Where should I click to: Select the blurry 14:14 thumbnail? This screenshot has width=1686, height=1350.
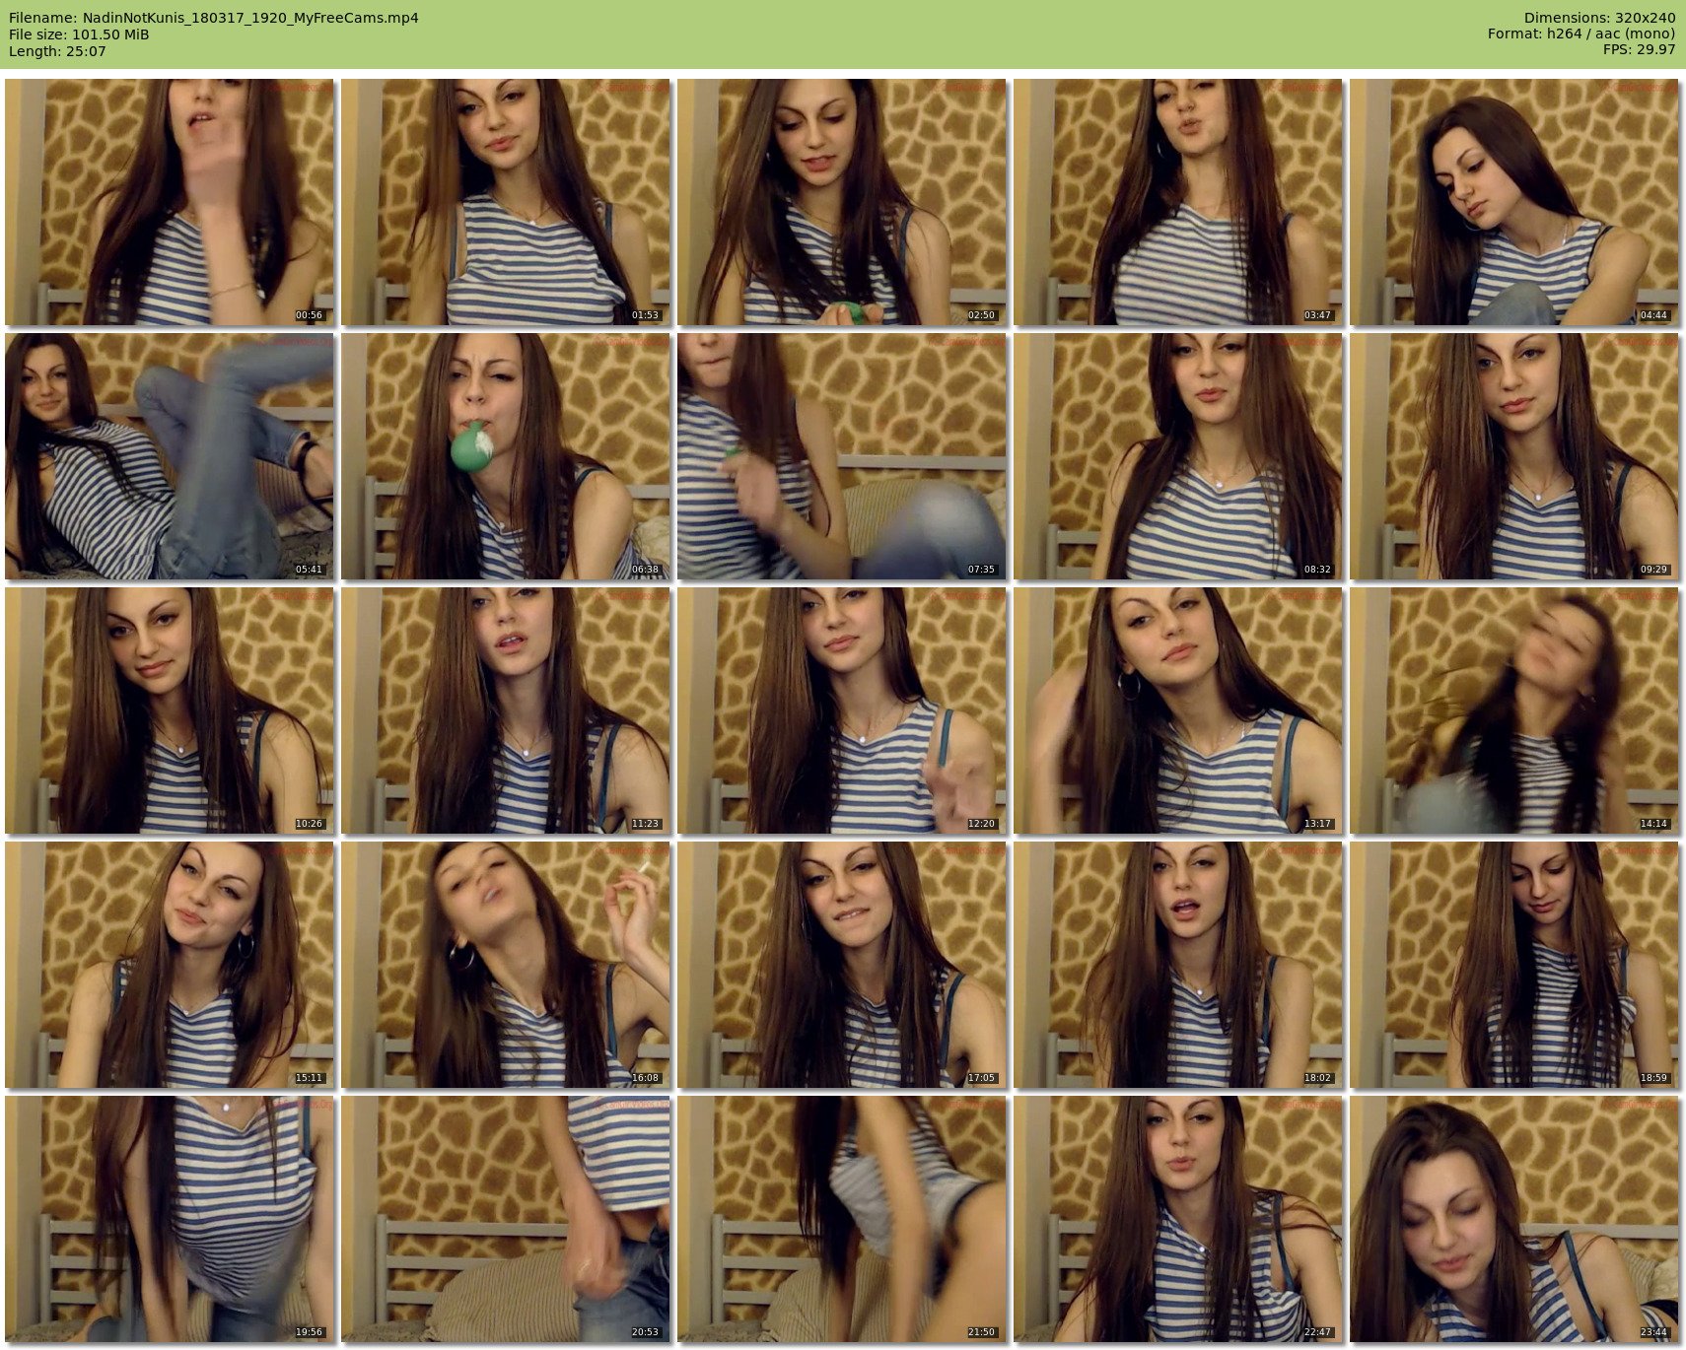1514,710
